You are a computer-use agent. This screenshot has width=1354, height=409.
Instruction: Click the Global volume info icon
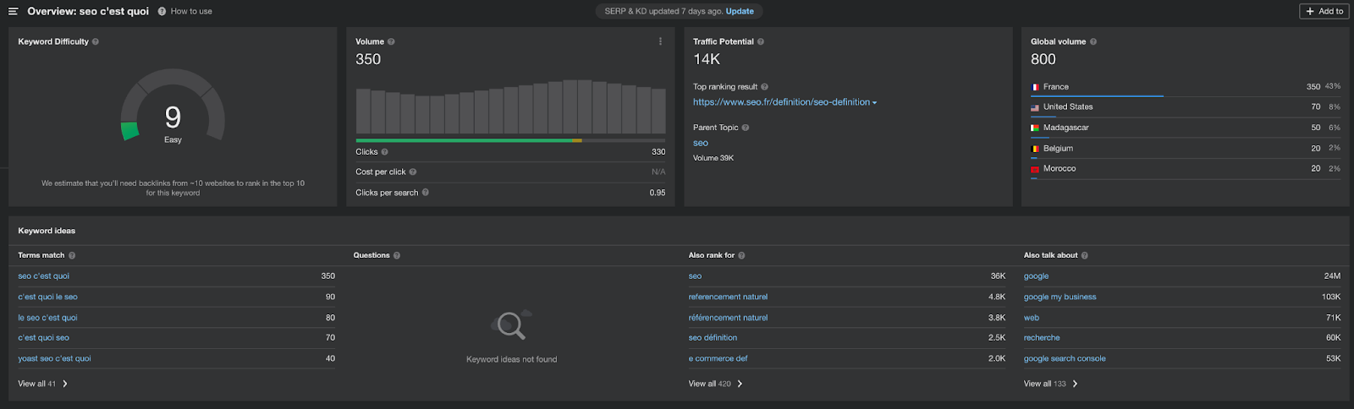(1093, 41)
